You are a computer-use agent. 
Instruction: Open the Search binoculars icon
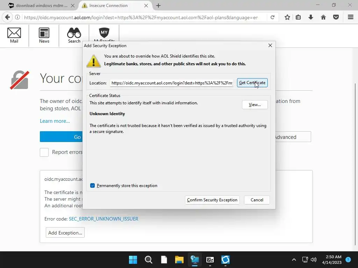(74, 35)
